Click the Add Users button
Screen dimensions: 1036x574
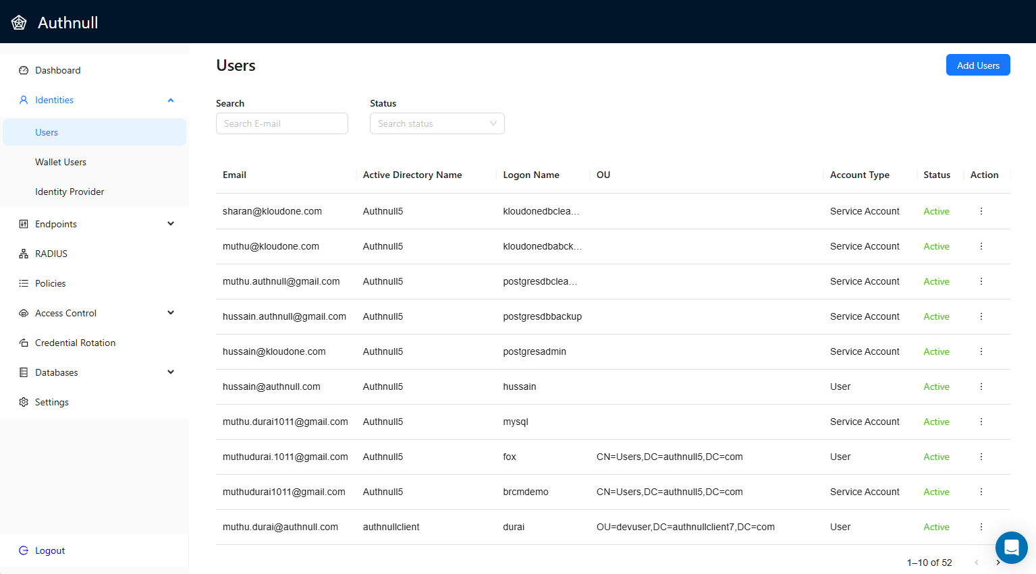click(977, 65)
